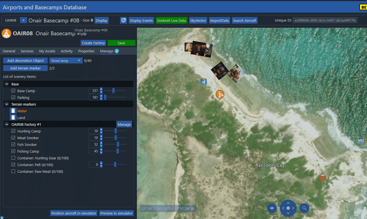Click the orange basecamp logo next to OAIR08
The image size is (367, 219).
[6, 33]
